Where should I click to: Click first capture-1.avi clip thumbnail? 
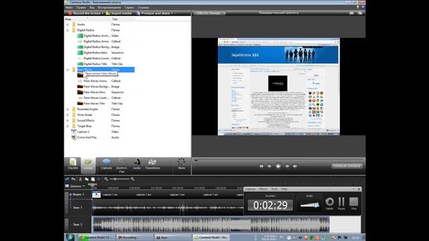point(97,195)
